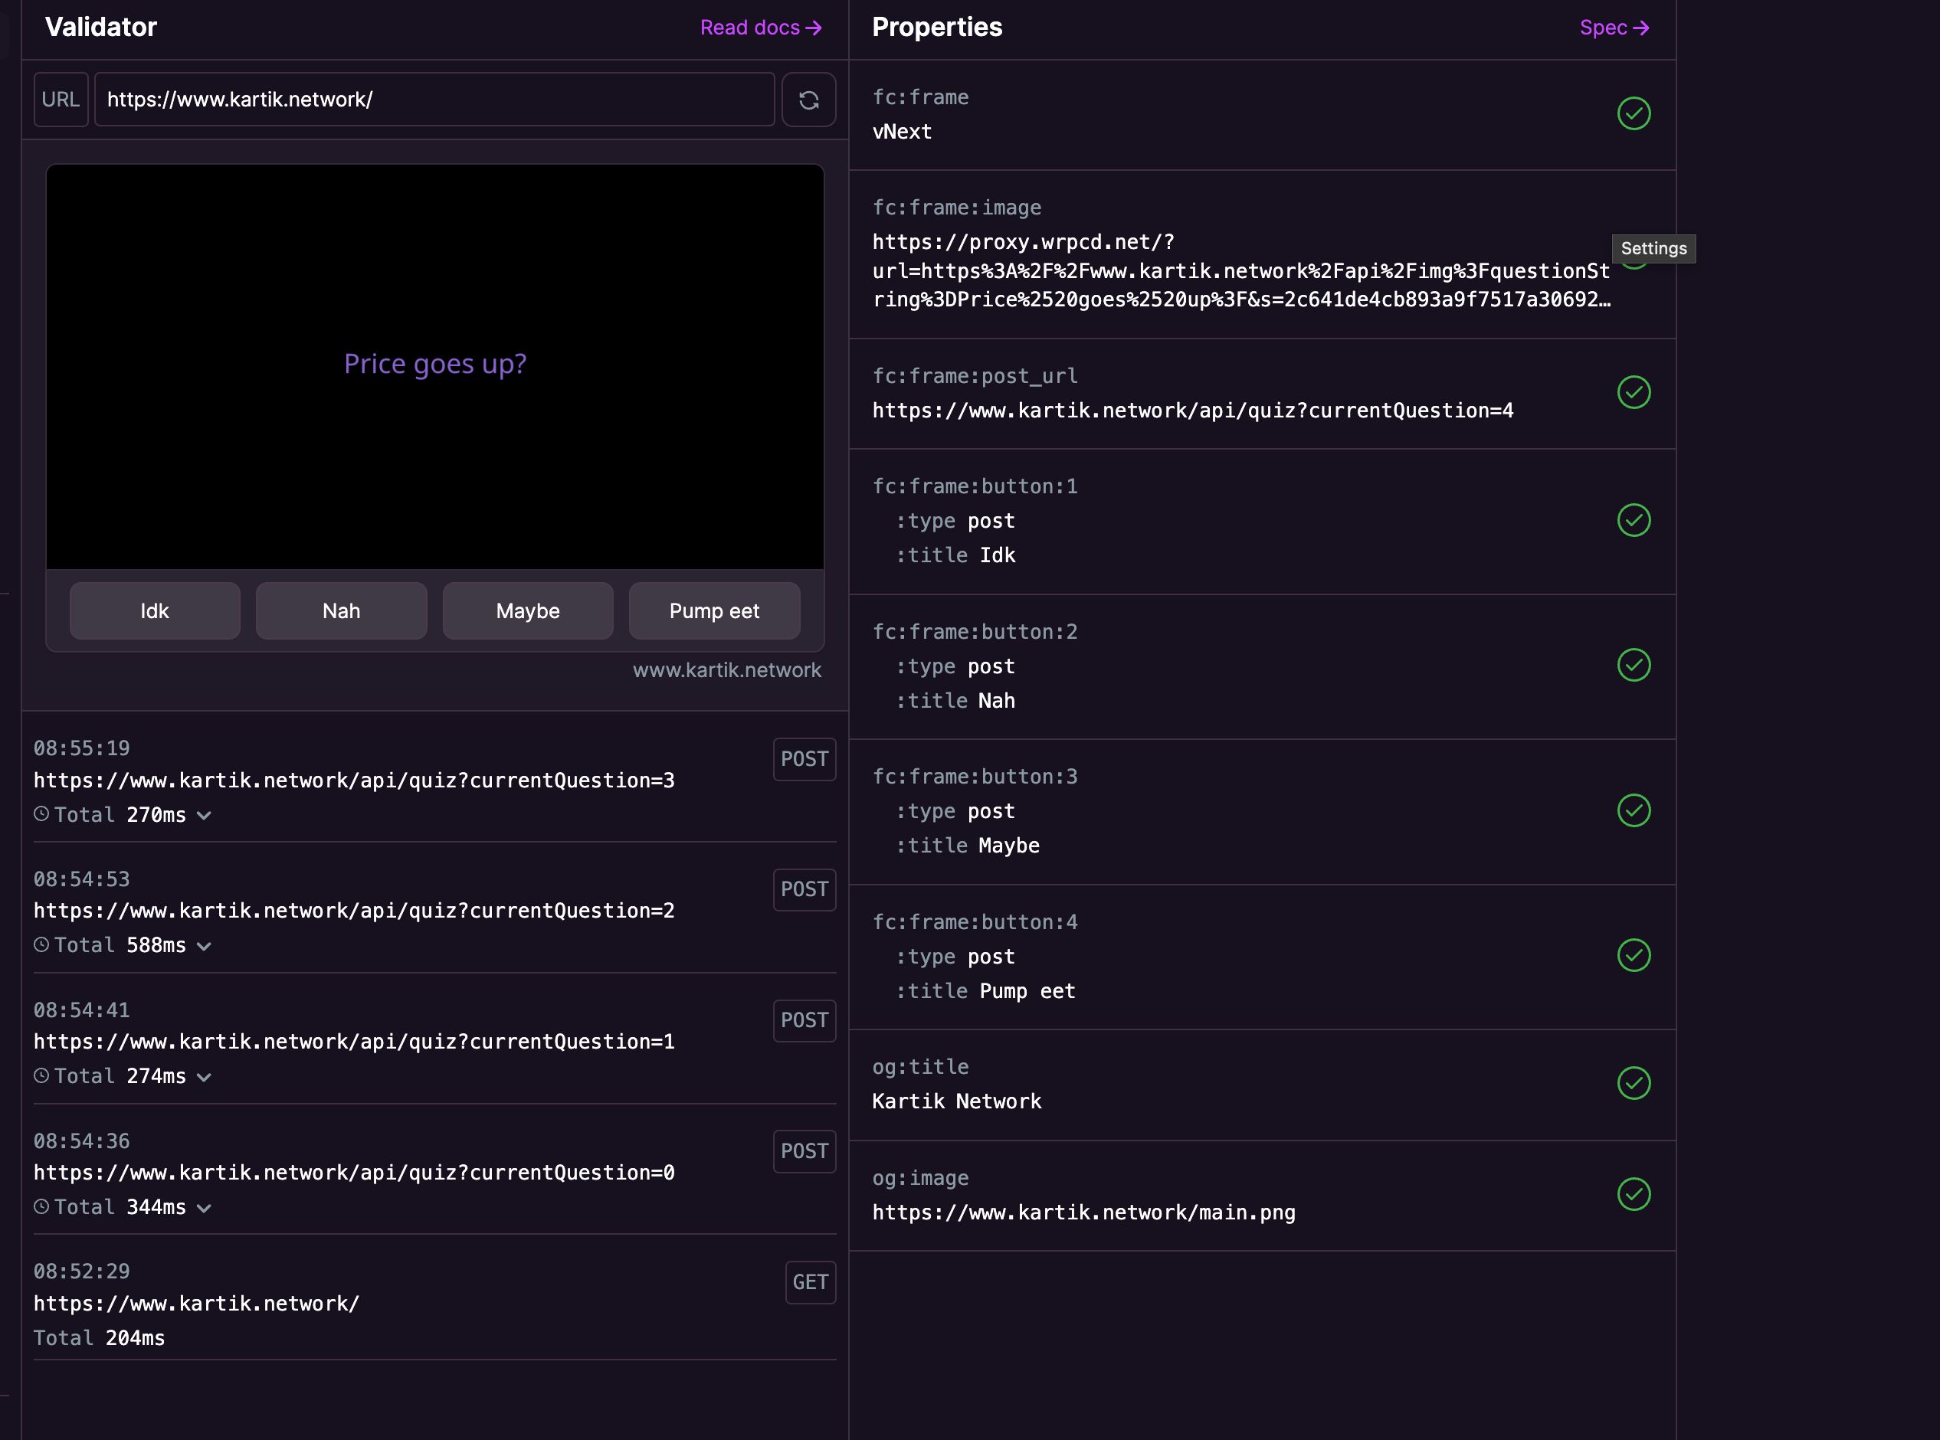
Task: Click the Validator panel heading
Action: [101, 27]
